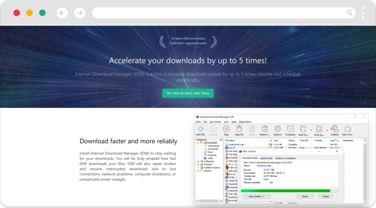
Task: Expand the Finished tree node
Action: pos(198,165)
